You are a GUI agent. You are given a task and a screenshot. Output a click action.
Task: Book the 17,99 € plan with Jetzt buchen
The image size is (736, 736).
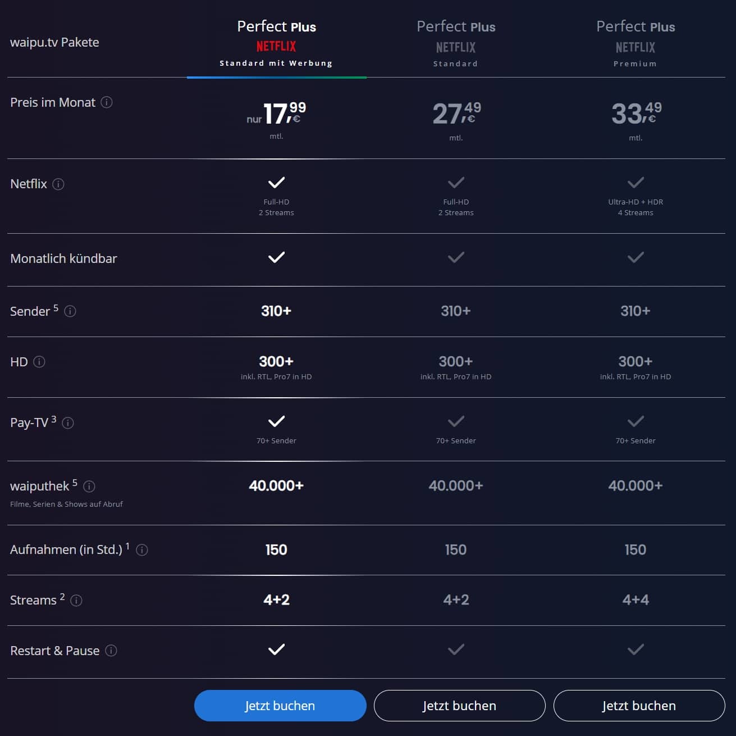(280, 706)
